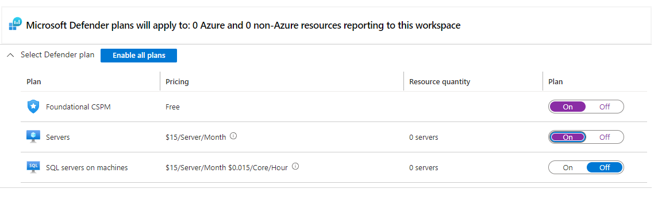The width and height of the screenshot is (654, 212).
Task: Open info tooltip beside SQL servers pricing
Action: click(295, 166)
